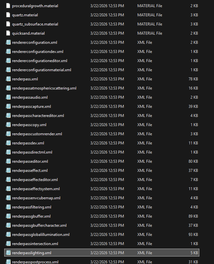Image resolution: width=214 pixels, height=264 pixels.
Task: Select the file name renderpasscapture.xml
Action: tap(31, 107)
